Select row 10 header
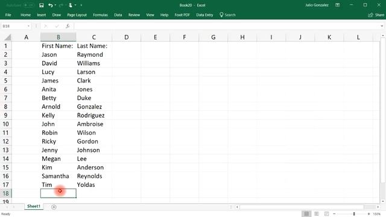The width and height of the screenshot is (386, 217). pyautogui.click(x=5, y=124)
